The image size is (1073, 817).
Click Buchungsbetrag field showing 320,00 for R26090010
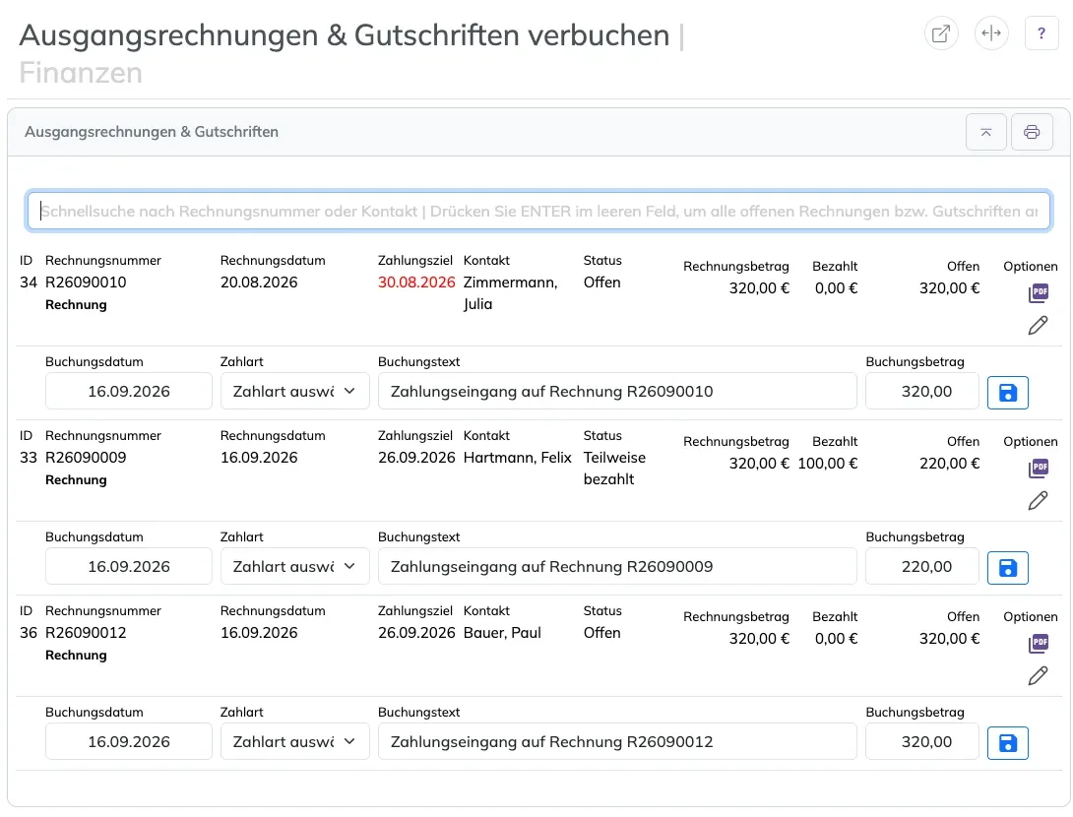[x=921, y=392]
